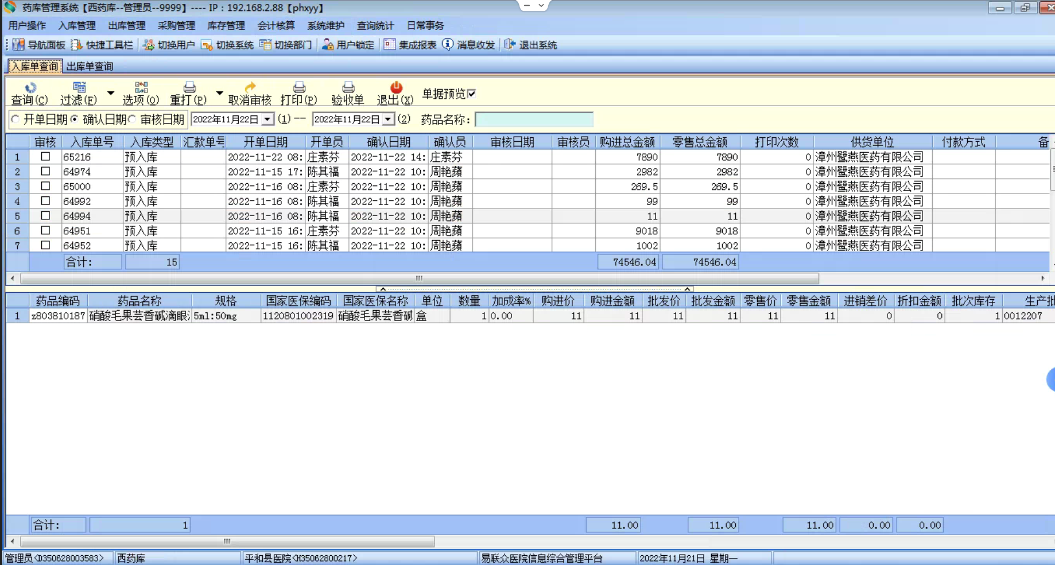
Task: Click the application logo in title bar
Action: pos(10,7)
